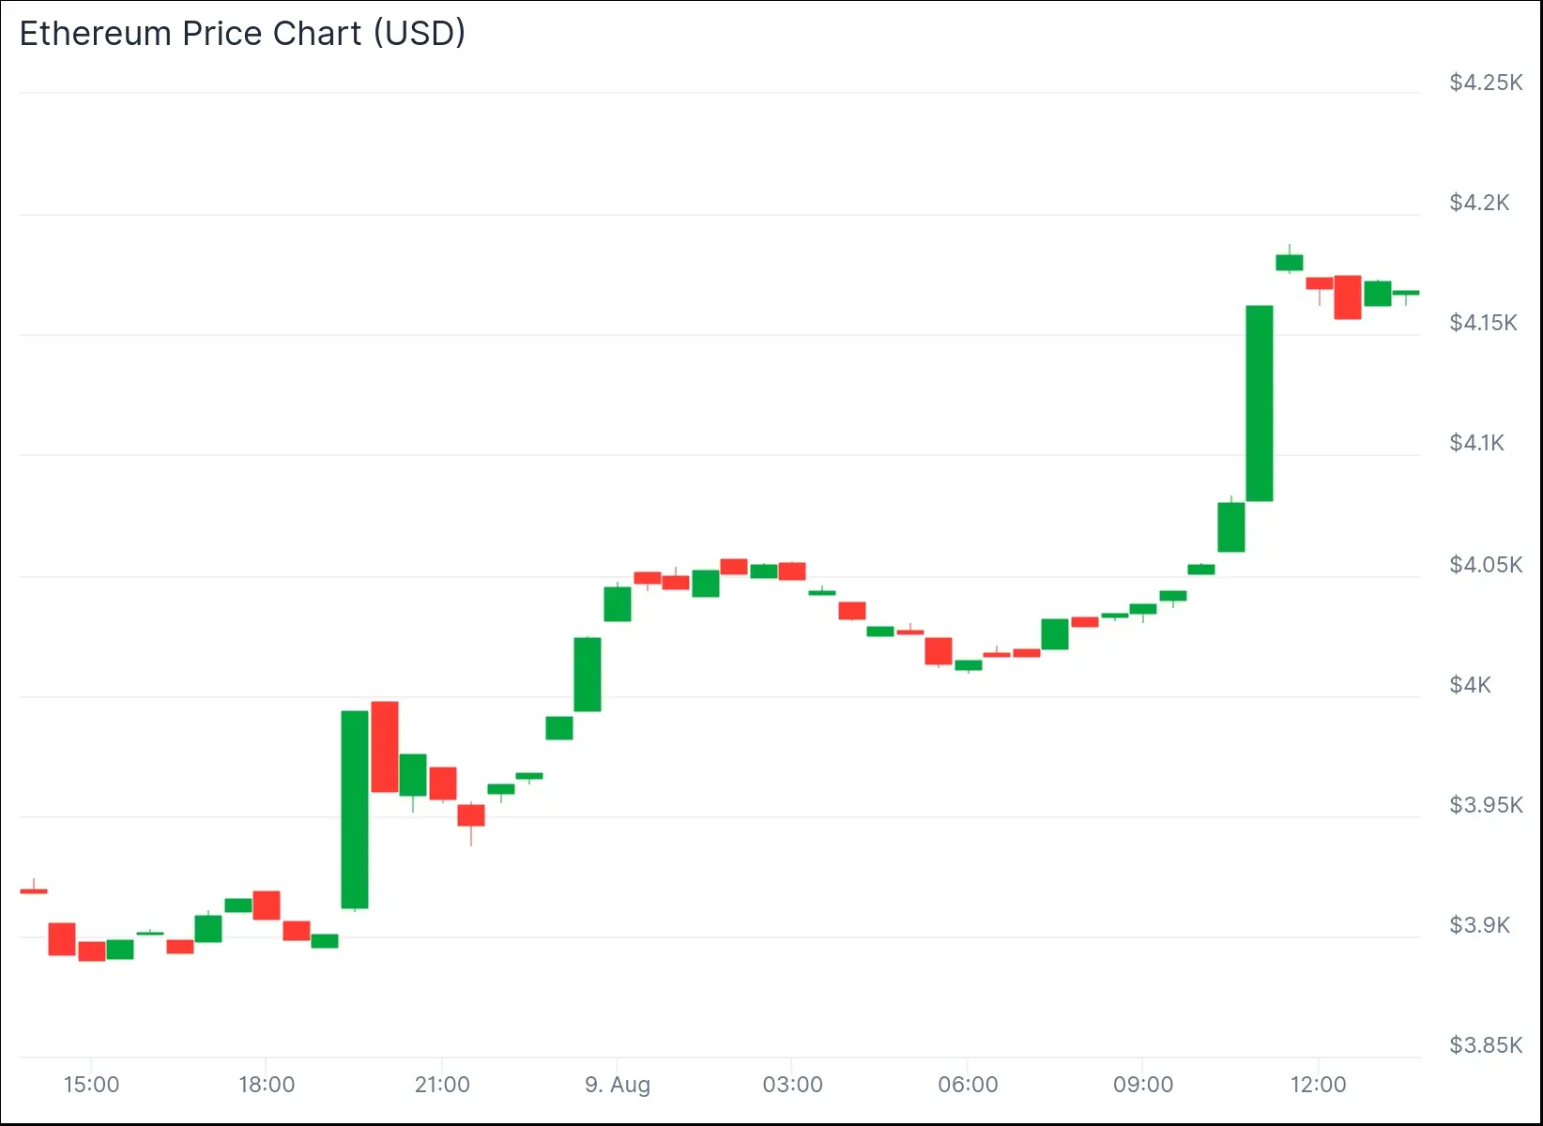
Task: Click the $4K price axis label
Action: [1470, 685]
